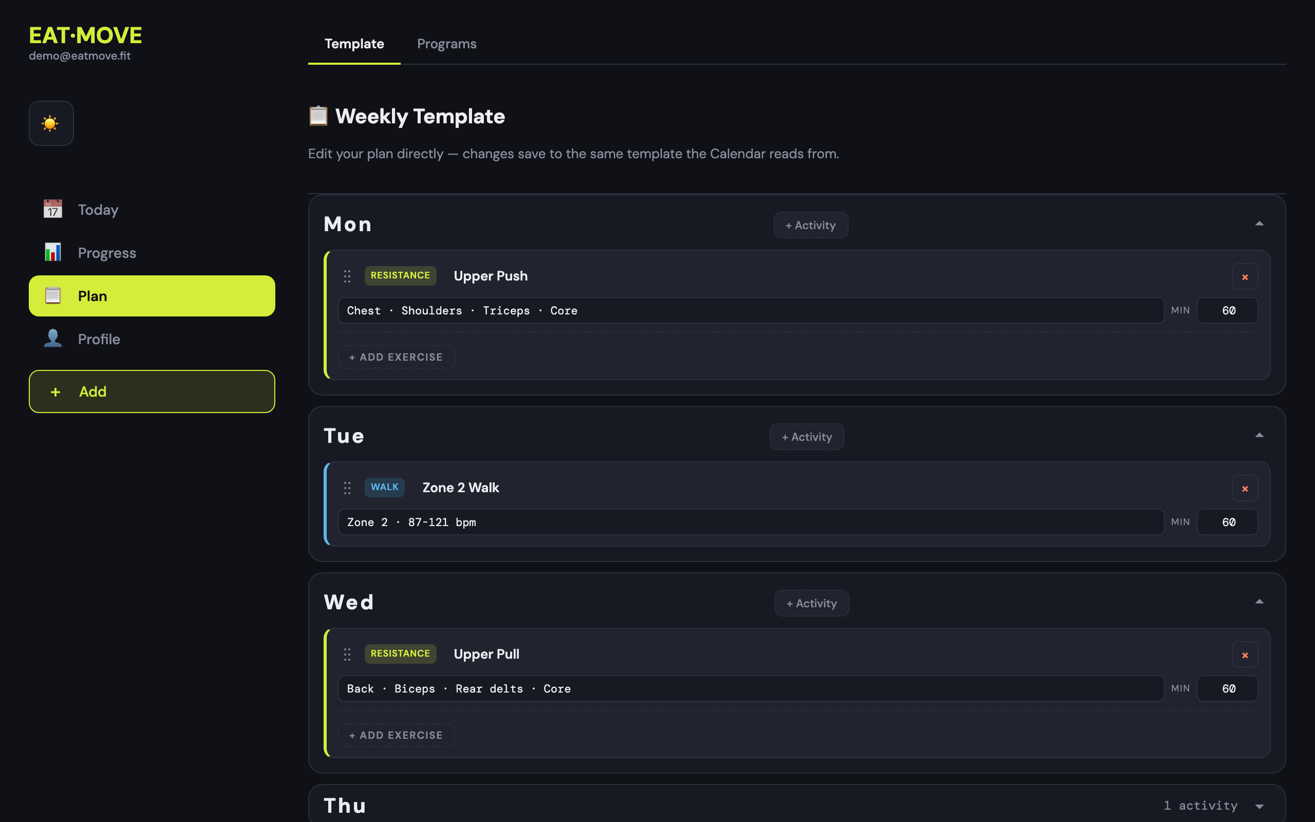Edit the Back Biceps Rear delts field
This screenshot has width=1315, height=822.
[751, 688]
